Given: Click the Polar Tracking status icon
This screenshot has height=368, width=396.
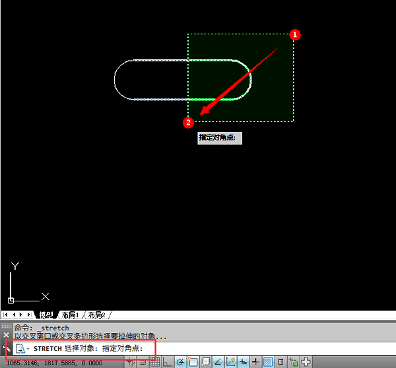Looking at the screenshot, I should 180,362.
